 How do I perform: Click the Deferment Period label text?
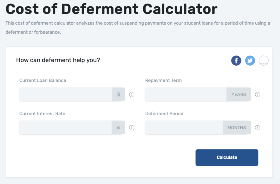[x=164, y=113]
